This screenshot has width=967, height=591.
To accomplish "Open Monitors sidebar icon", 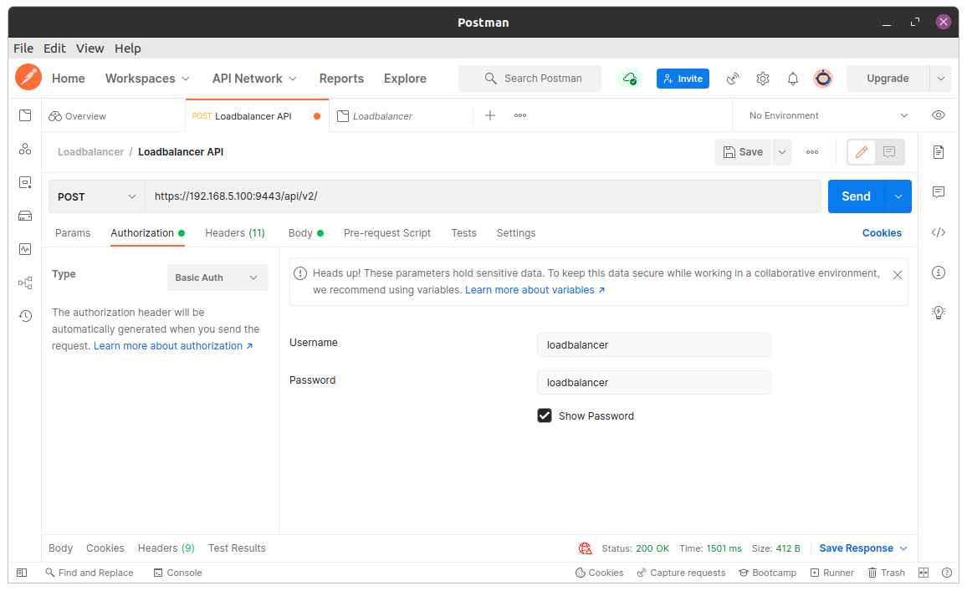I will 25,249.
